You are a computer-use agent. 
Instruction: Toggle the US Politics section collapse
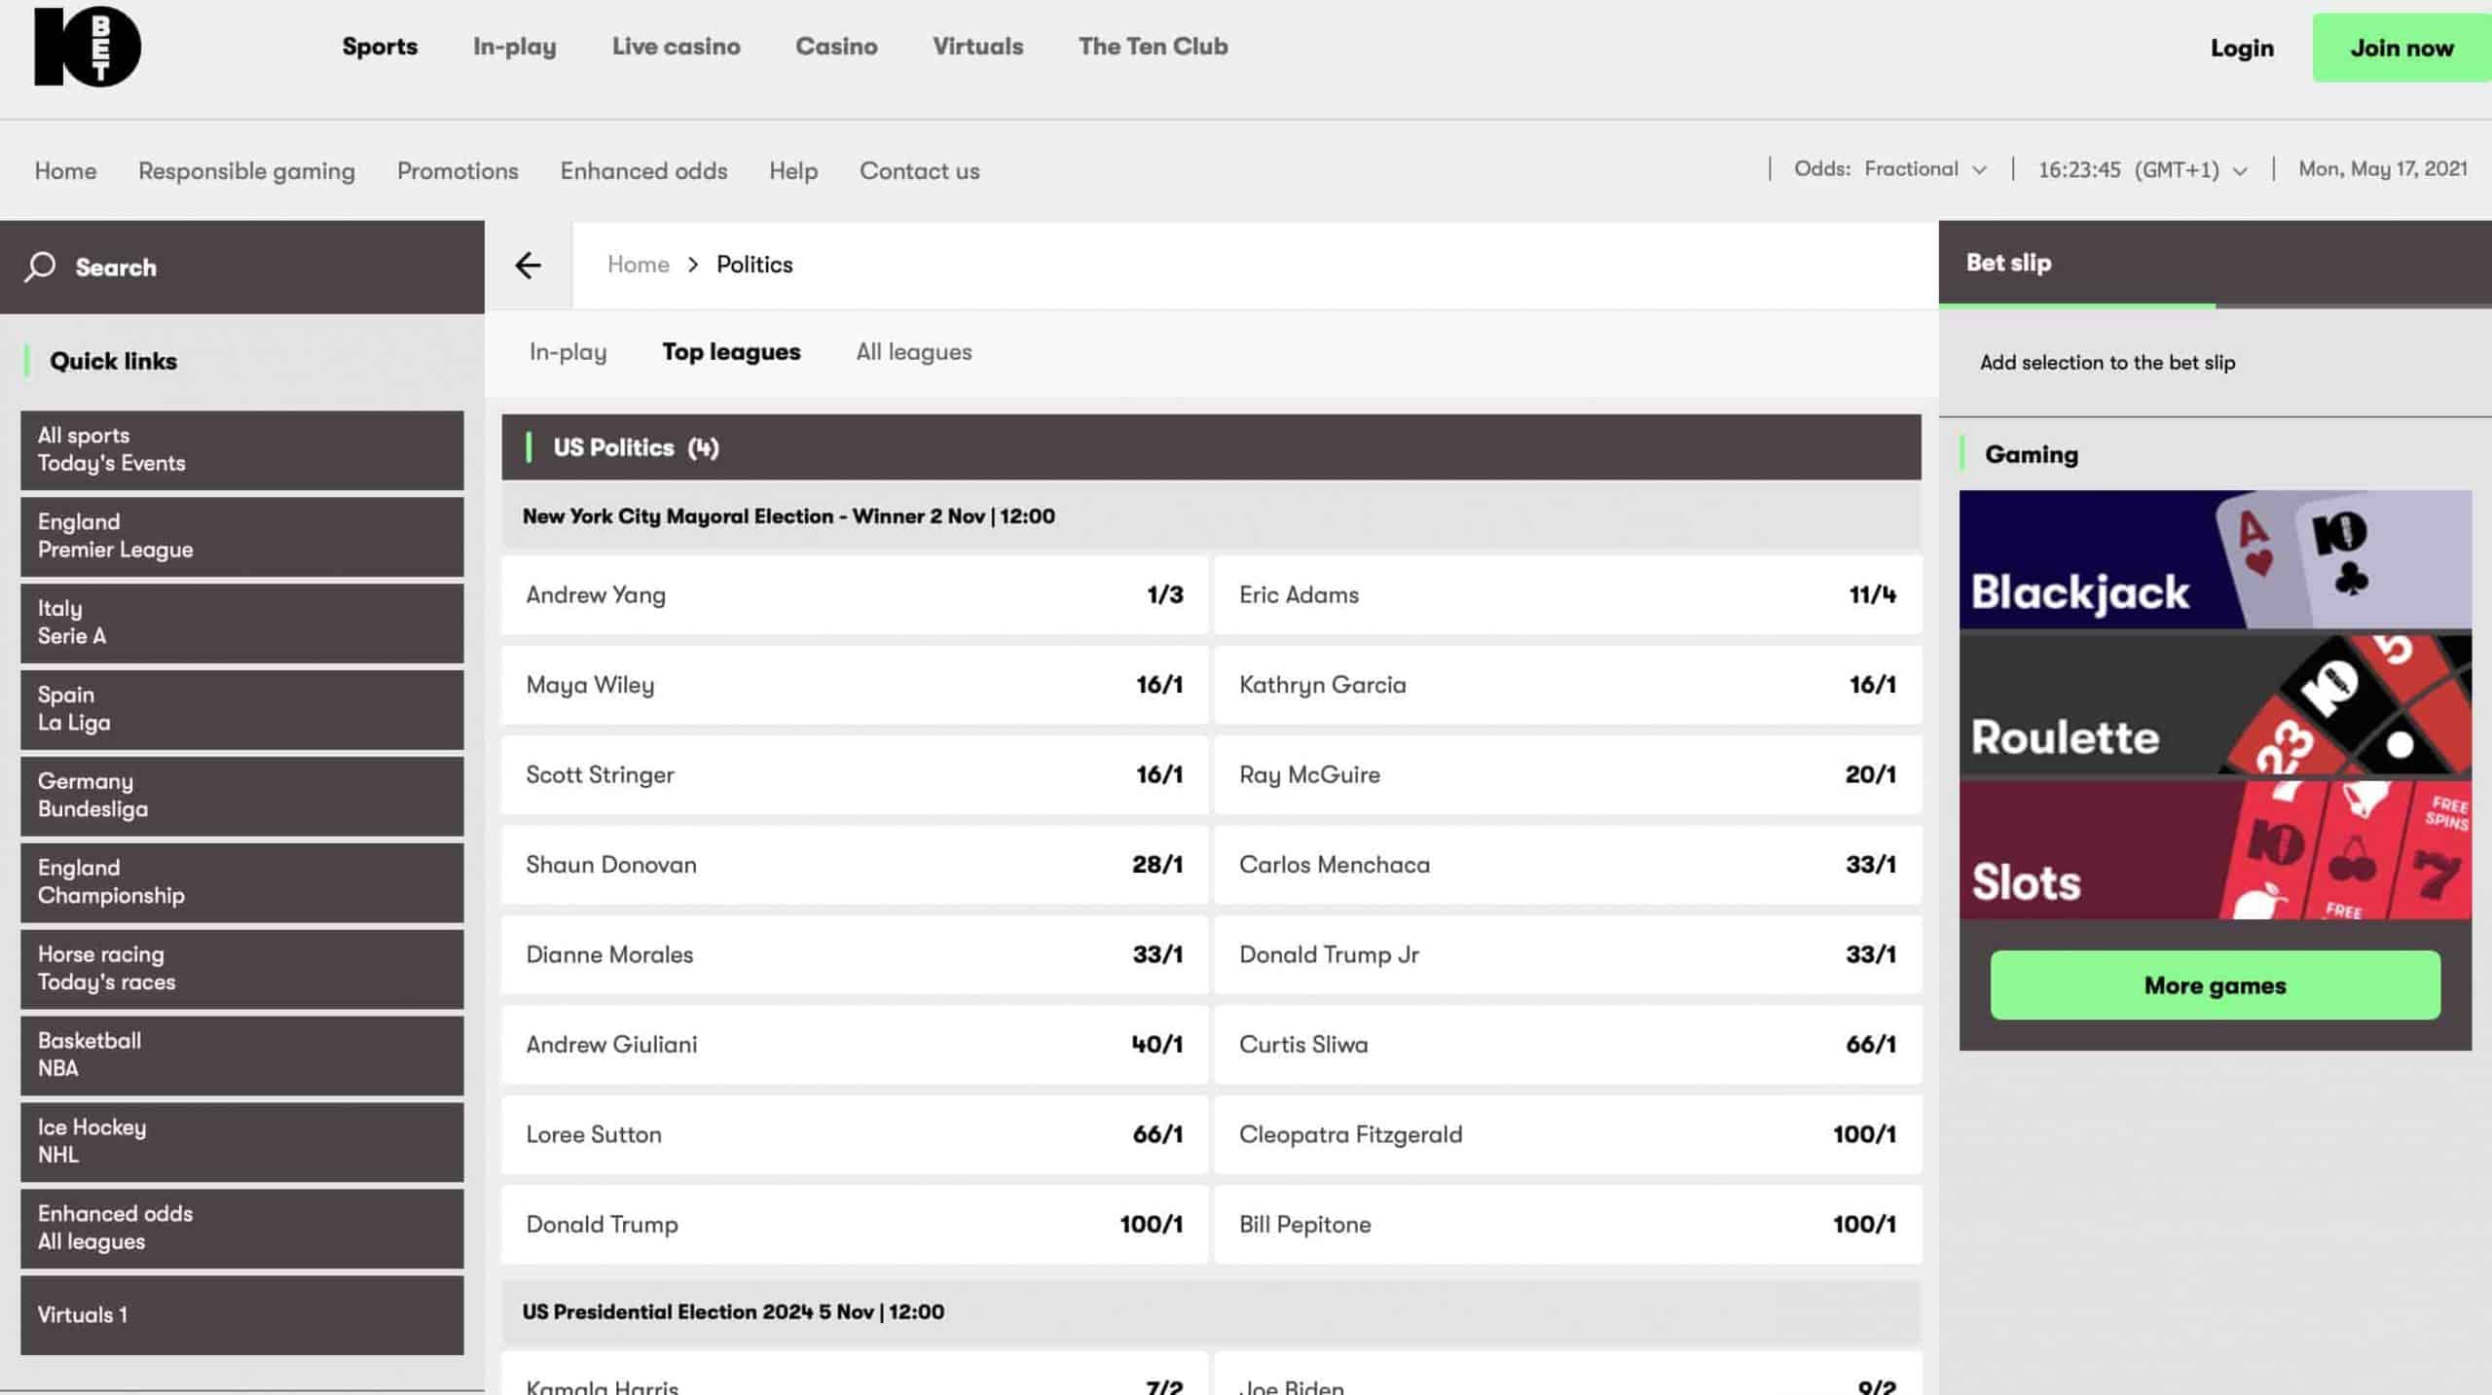1210,447
